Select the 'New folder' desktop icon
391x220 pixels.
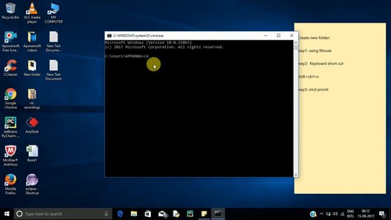click(x=32, y=68)
